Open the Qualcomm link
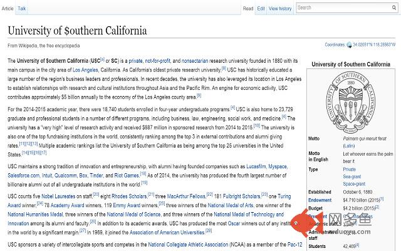401x251 pixels. click(x=65, y=176)
